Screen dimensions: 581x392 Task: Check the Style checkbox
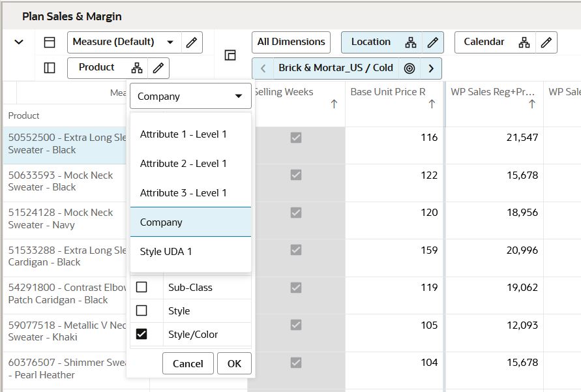pos(142,310)
